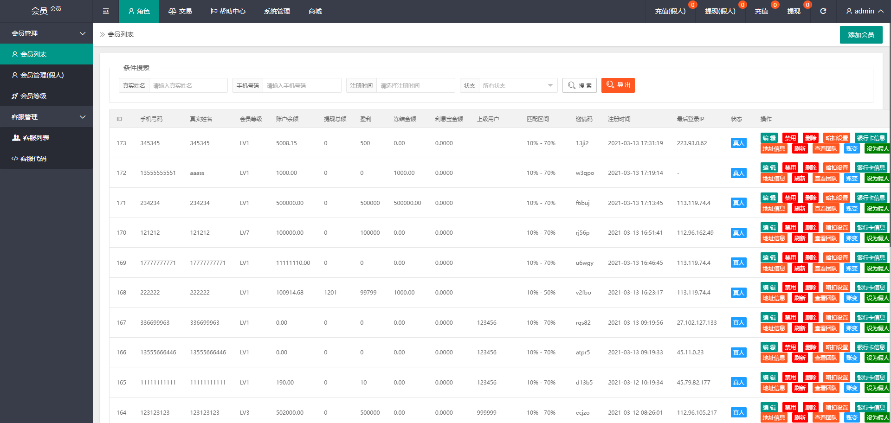Open the 交易 menu with scales icon
Viewport: 891px width, 423px height.
pyautogui.click(x=180, y=11)
